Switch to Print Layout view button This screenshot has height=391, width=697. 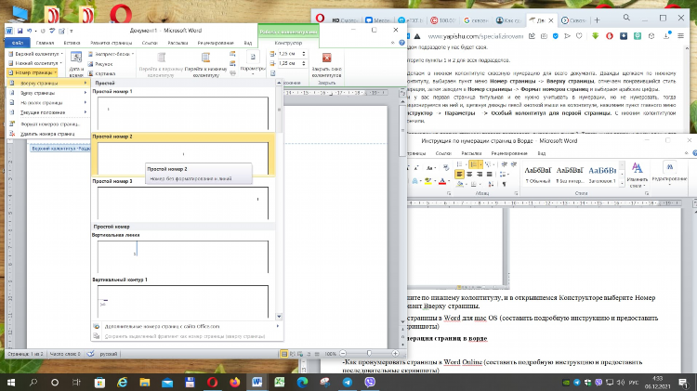pos(284,354)
